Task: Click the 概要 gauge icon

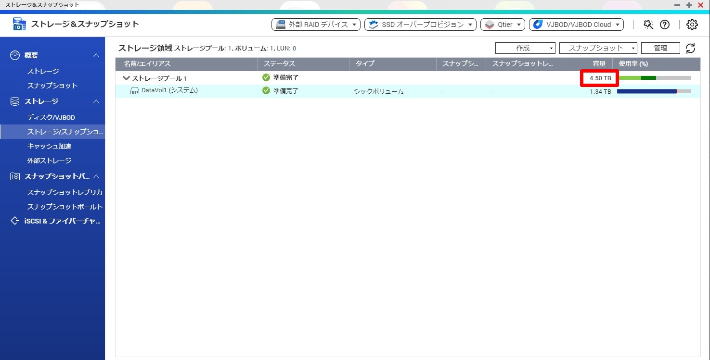Action: tap(15, 55)
